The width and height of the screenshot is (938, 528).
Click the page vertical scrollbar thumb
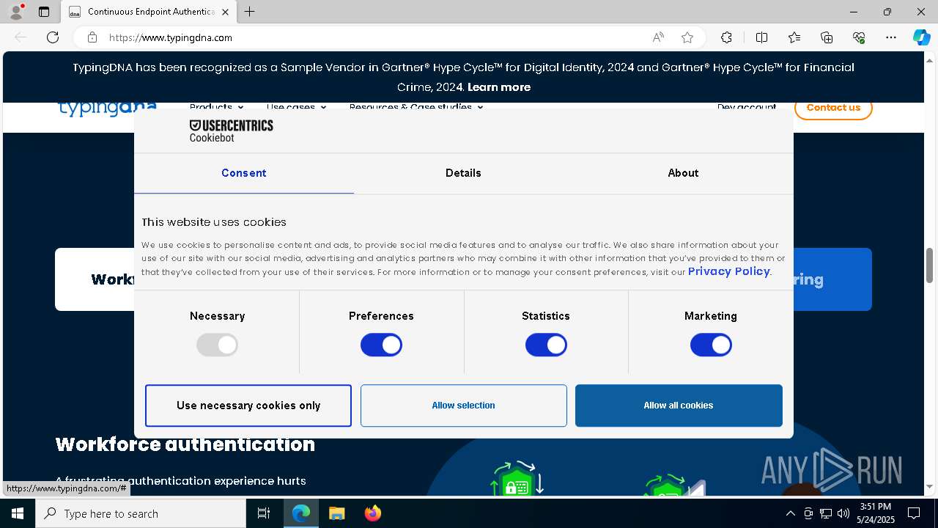(930, 265)
